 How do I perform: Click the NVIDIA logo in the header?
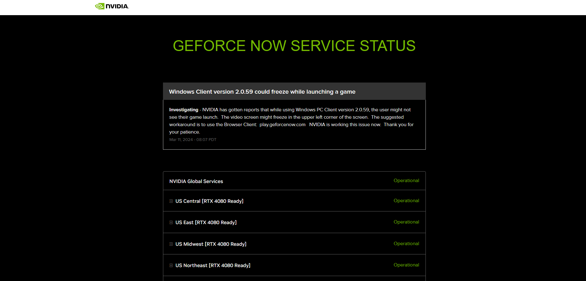click(112, 6)
